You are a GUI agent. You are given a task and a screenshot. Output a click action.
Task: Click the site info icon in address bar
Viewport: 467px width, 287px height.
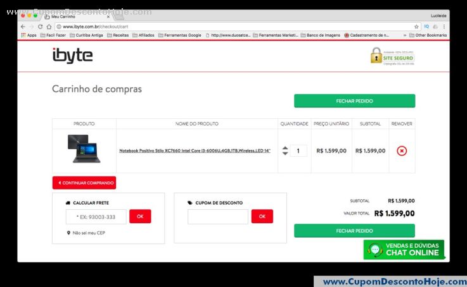click(59, 27)
